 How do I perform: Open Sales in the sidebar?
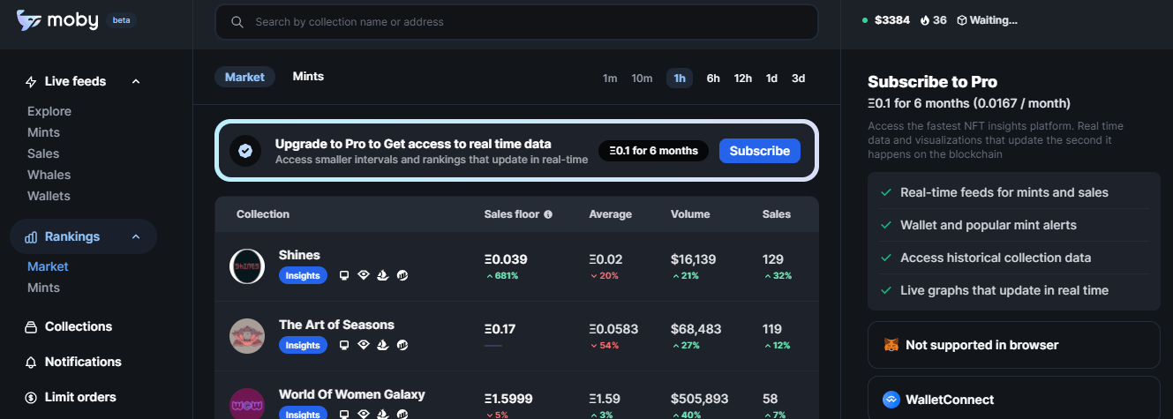(x=43, y=154)
